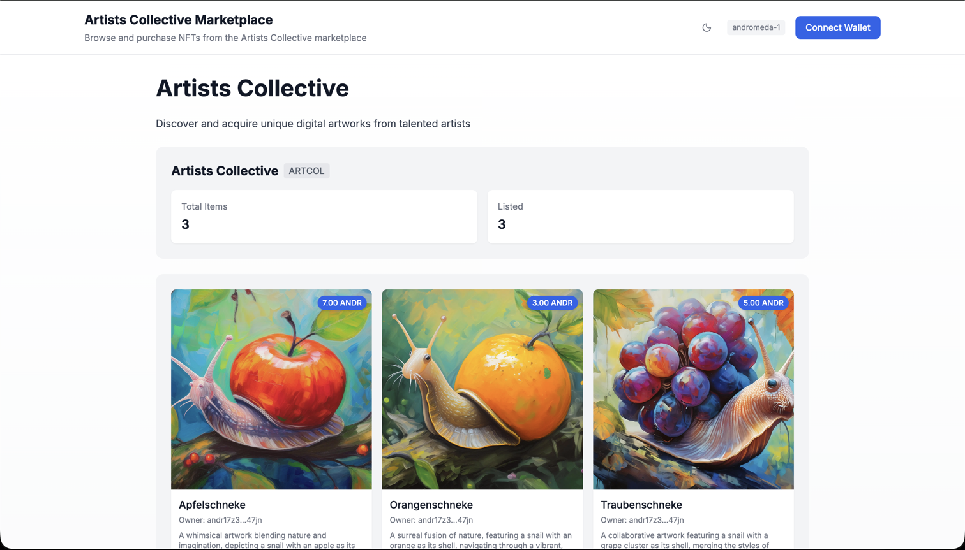Select the 7.00 ANDR price badge on Apfelschneke
The image size is (965, 550).
[x=341, y=303]
